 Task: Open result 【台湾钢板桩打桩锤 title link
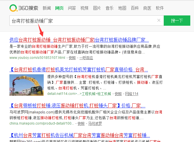click(77, 105)
